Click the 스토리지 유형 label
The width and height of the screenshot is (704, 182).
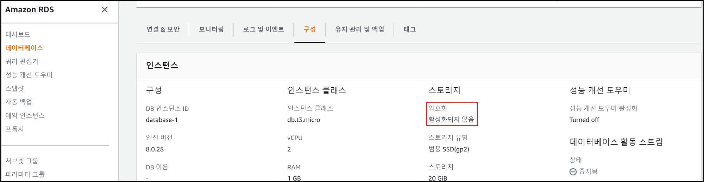point(448,137)
